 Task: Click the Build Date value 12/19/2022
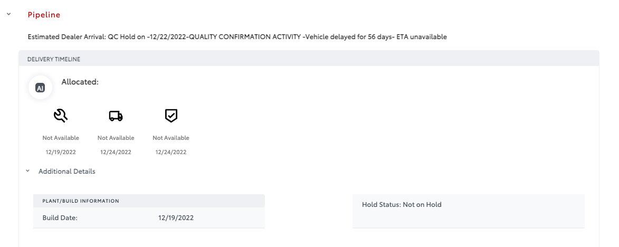tap(176, 218)
